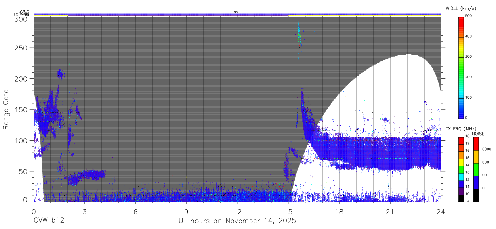Click the scatter cluster near range gate 210
The image size is (496, 229).
tap(61, 74)
